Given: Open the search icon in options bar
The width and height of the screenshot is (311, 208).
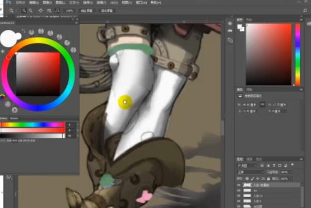Looking at the screenshot, I should (305, 10).
